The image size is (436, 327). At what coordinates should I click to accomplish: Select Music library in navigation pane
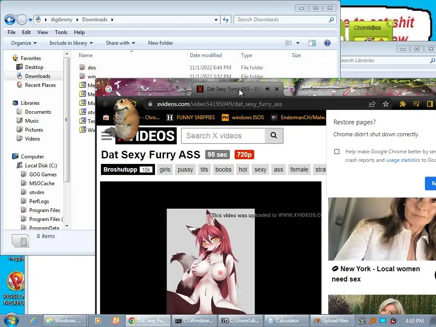(x=32, y=120)
